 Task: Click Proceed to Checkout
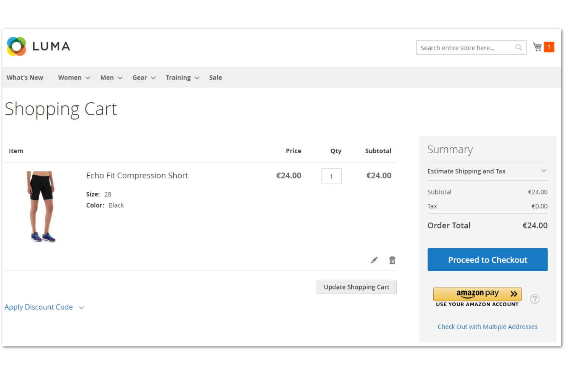pyautogui.click(x=488, y=260)
